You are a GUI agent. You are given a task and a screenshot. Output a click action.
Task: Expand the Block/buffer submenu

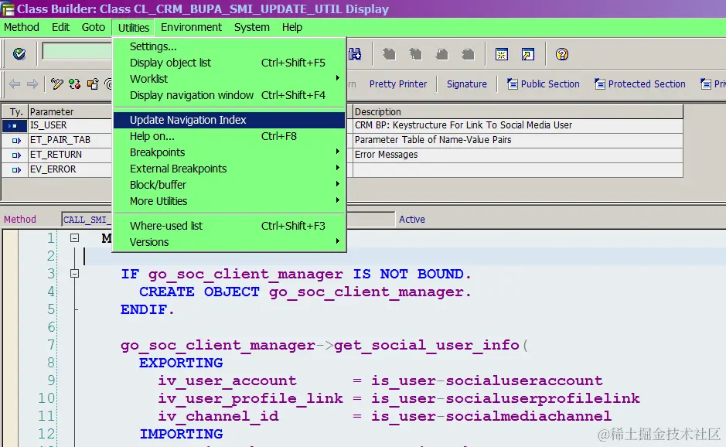point(229,185)
